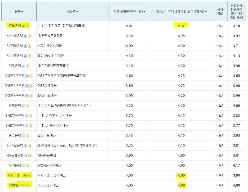
Task: Open 보기 for Sh해양플라스틱Zero!예금
Action: (220, 145)
